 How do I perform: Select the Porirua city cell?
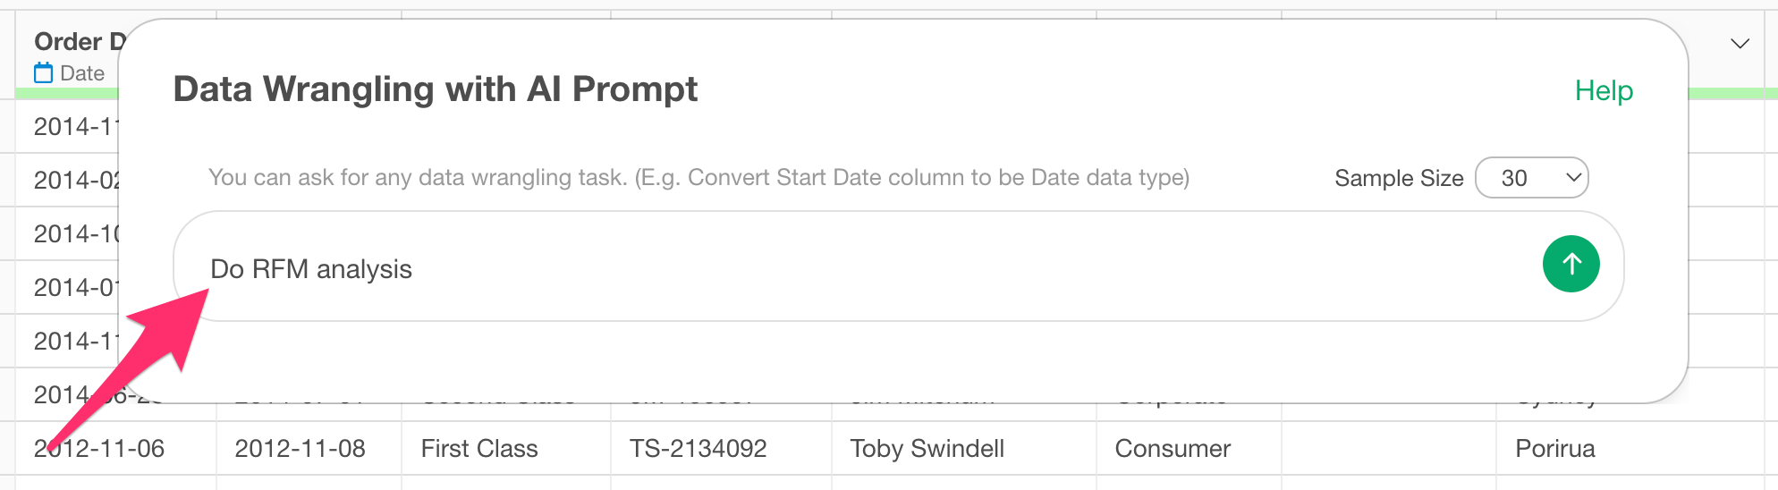point(1554,449)
